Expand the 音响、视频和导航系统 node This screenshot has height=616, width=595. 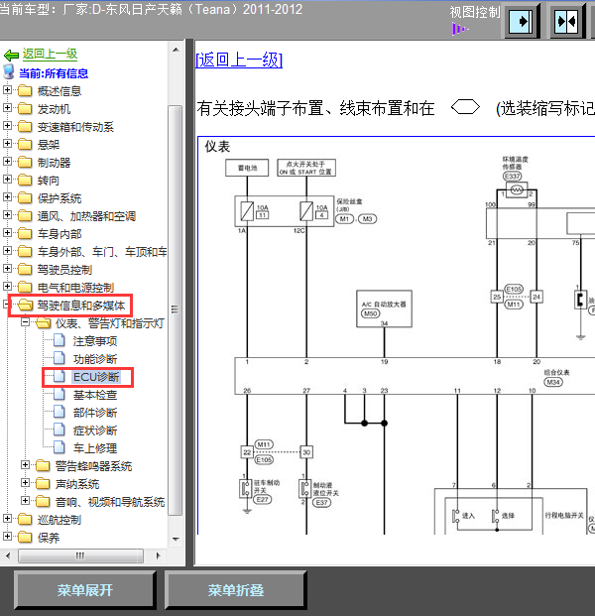[25, 501]
